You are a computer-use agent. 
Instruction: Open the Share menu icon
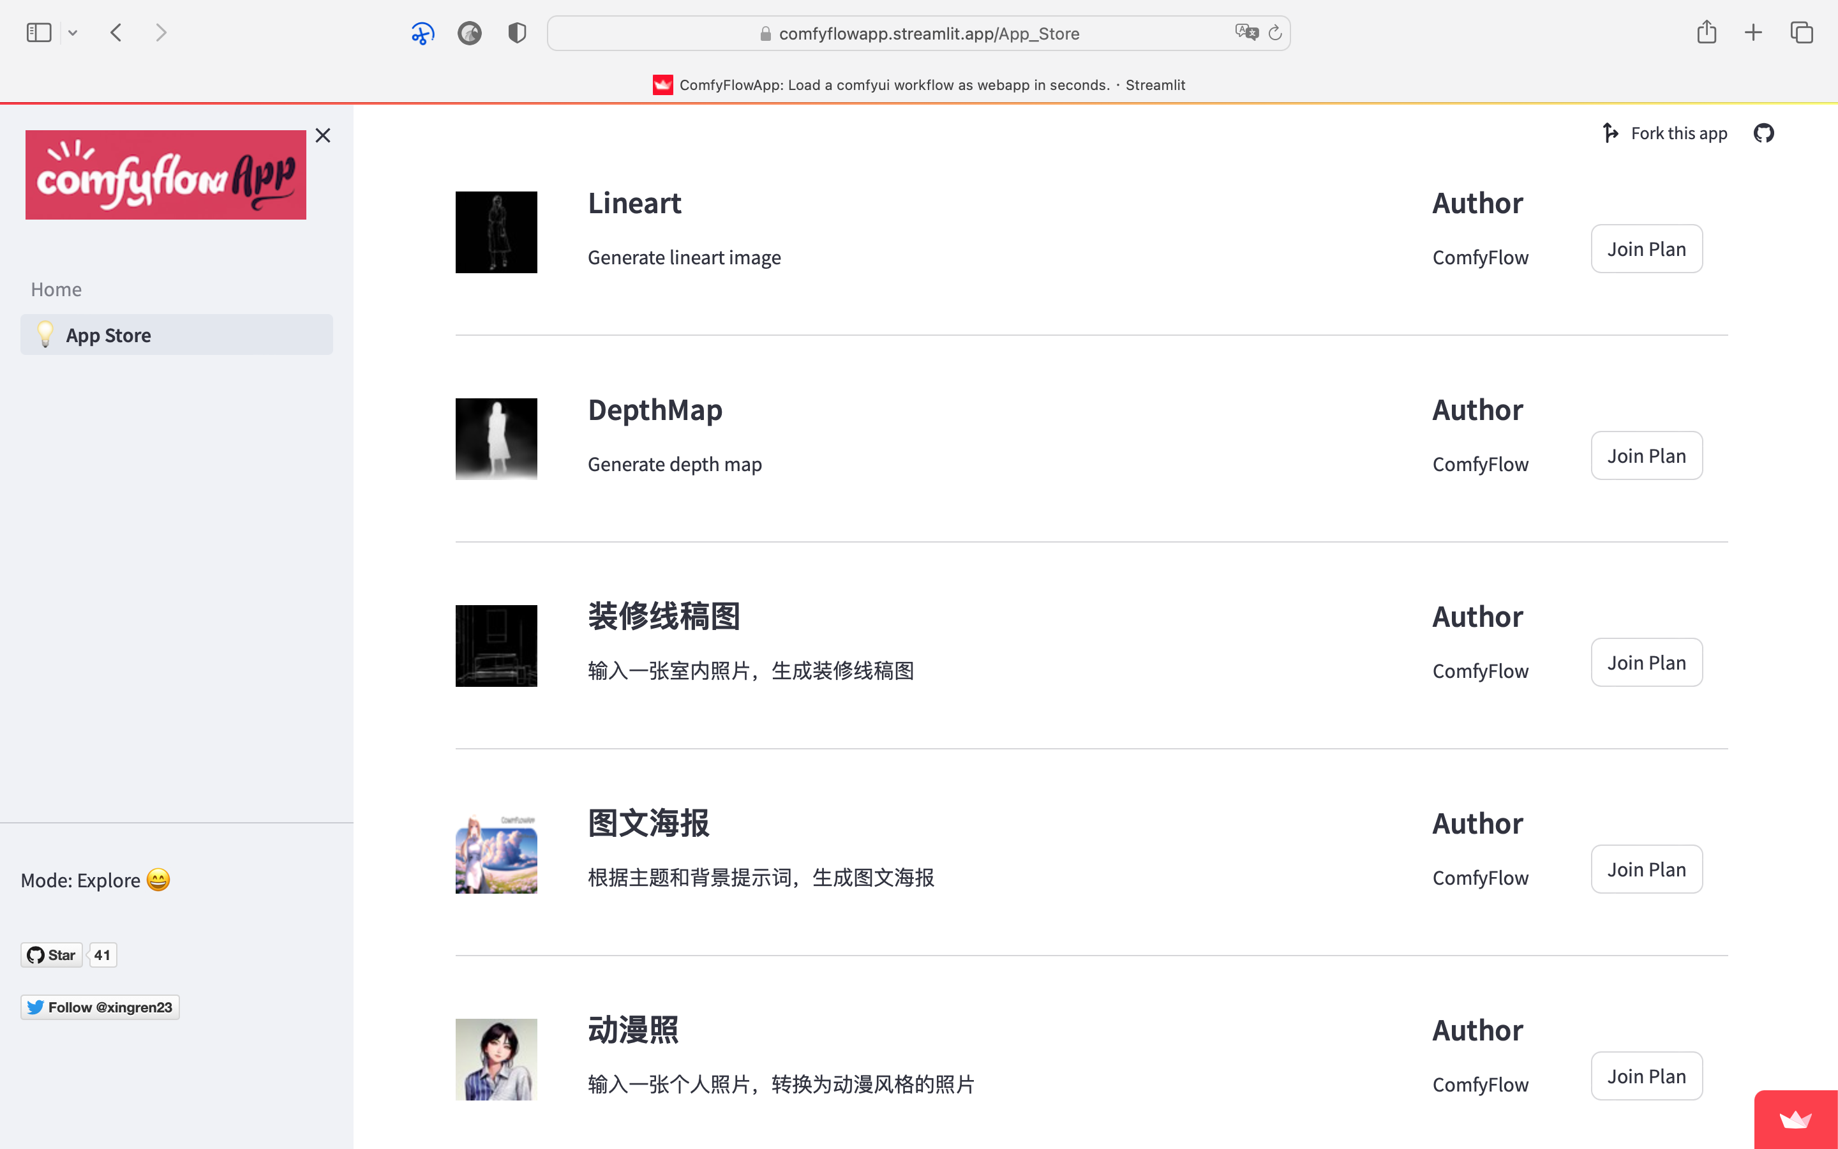point(1706,33)
